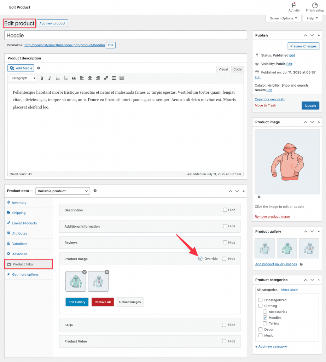Open Finish setup panel
Viewport: 326px width, 362px height.
coord(315,7)
